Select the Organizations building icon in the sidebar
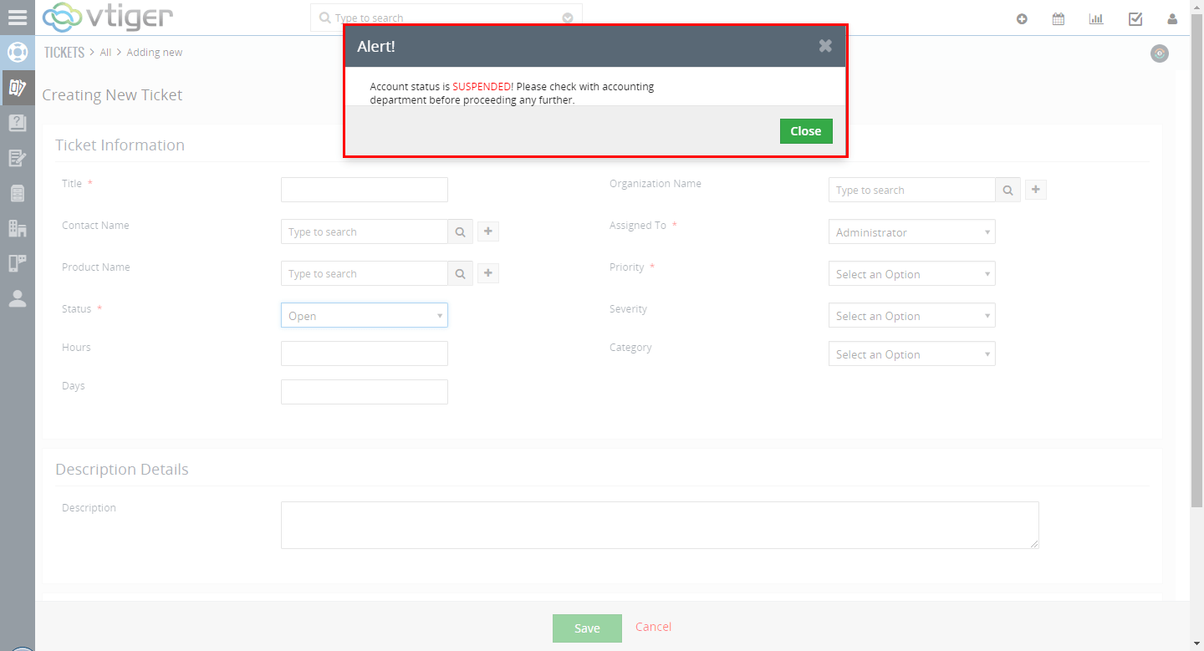 [x=18, y=227]
